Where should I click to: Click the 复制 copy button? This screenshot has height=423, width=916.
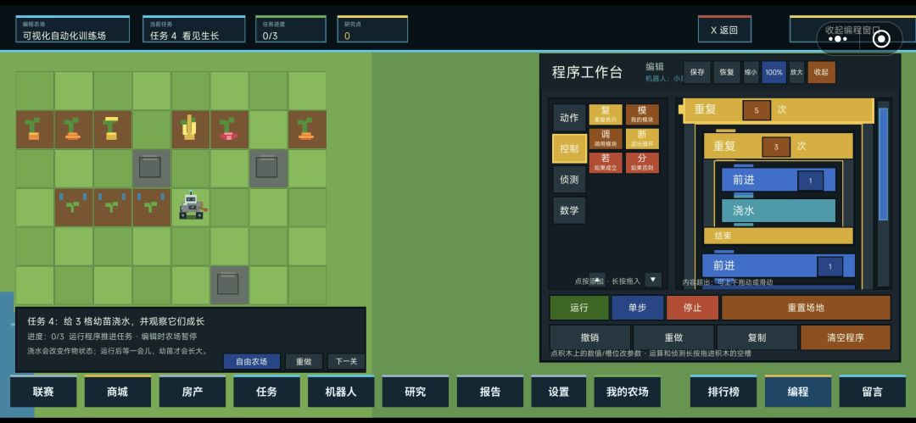[x=757, y=337]
